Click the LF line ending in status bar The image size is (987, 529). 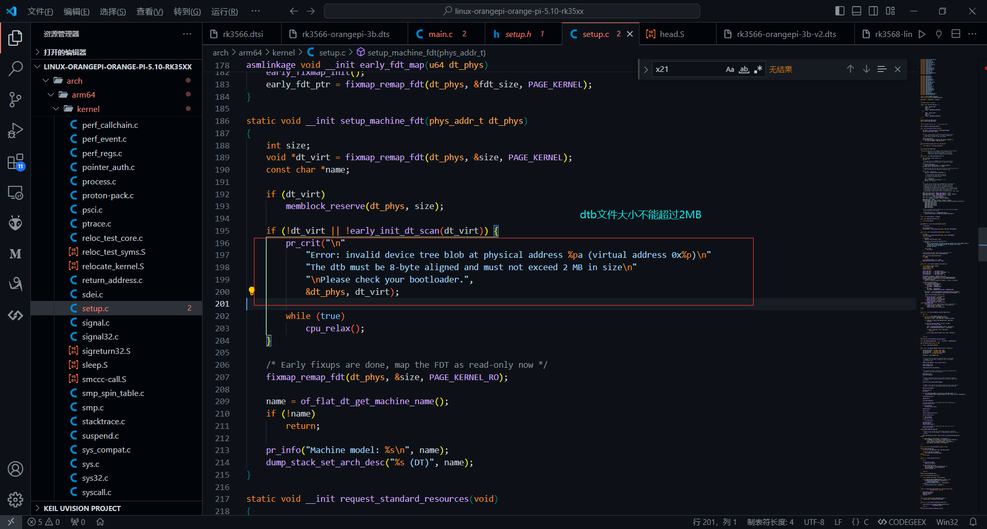838,522
